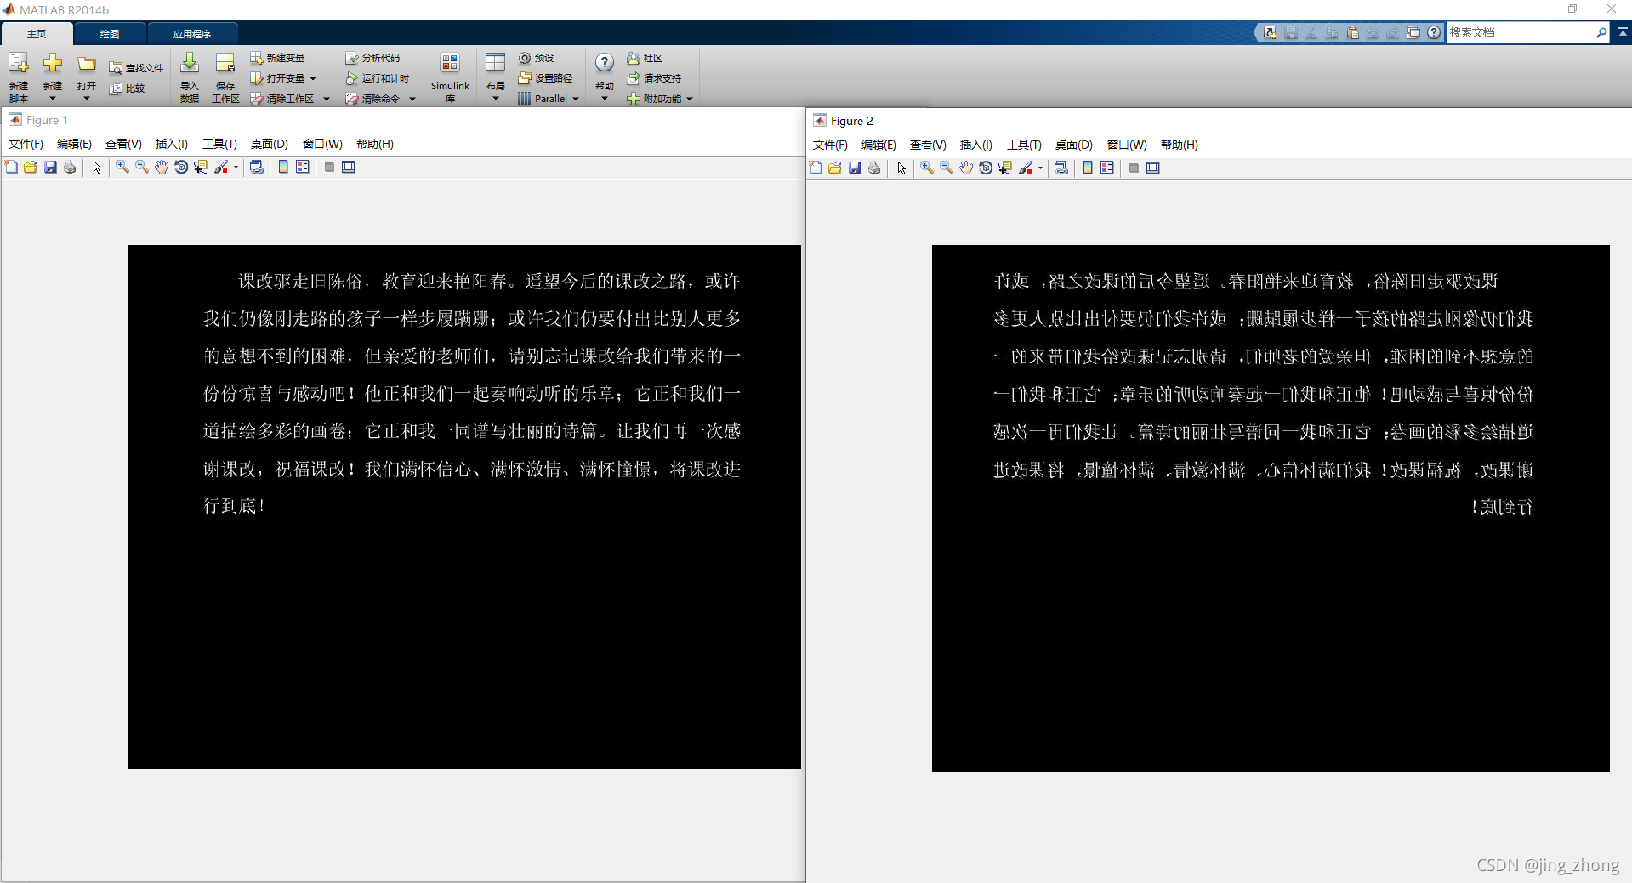Click the help question mark in quick access bar
Image resolution: width=1632 pixels, height=883 pixels.
point(1434,32)
